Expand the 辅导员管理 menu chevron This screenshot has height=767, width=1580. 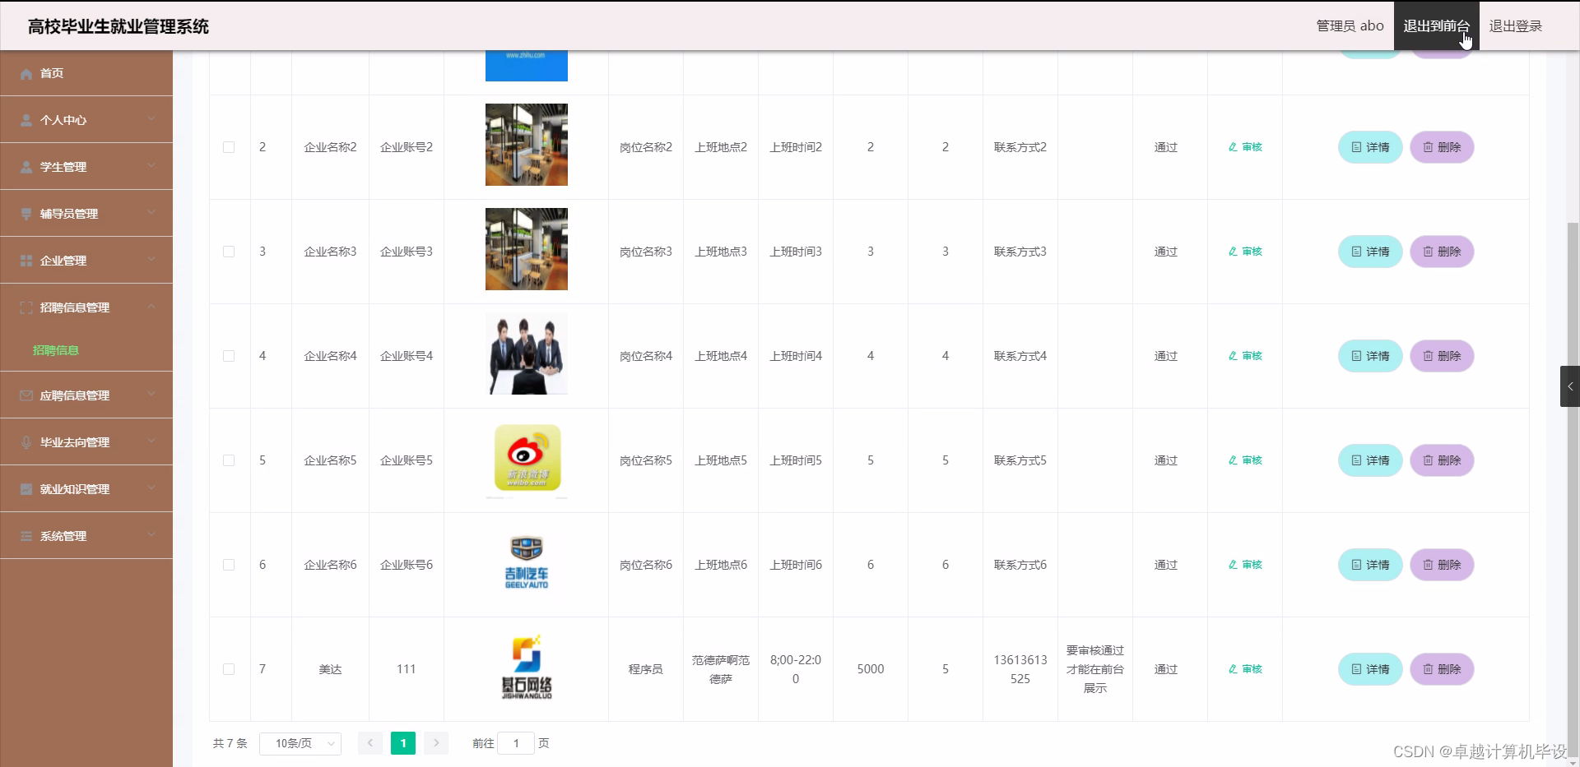tap(151, 214)
